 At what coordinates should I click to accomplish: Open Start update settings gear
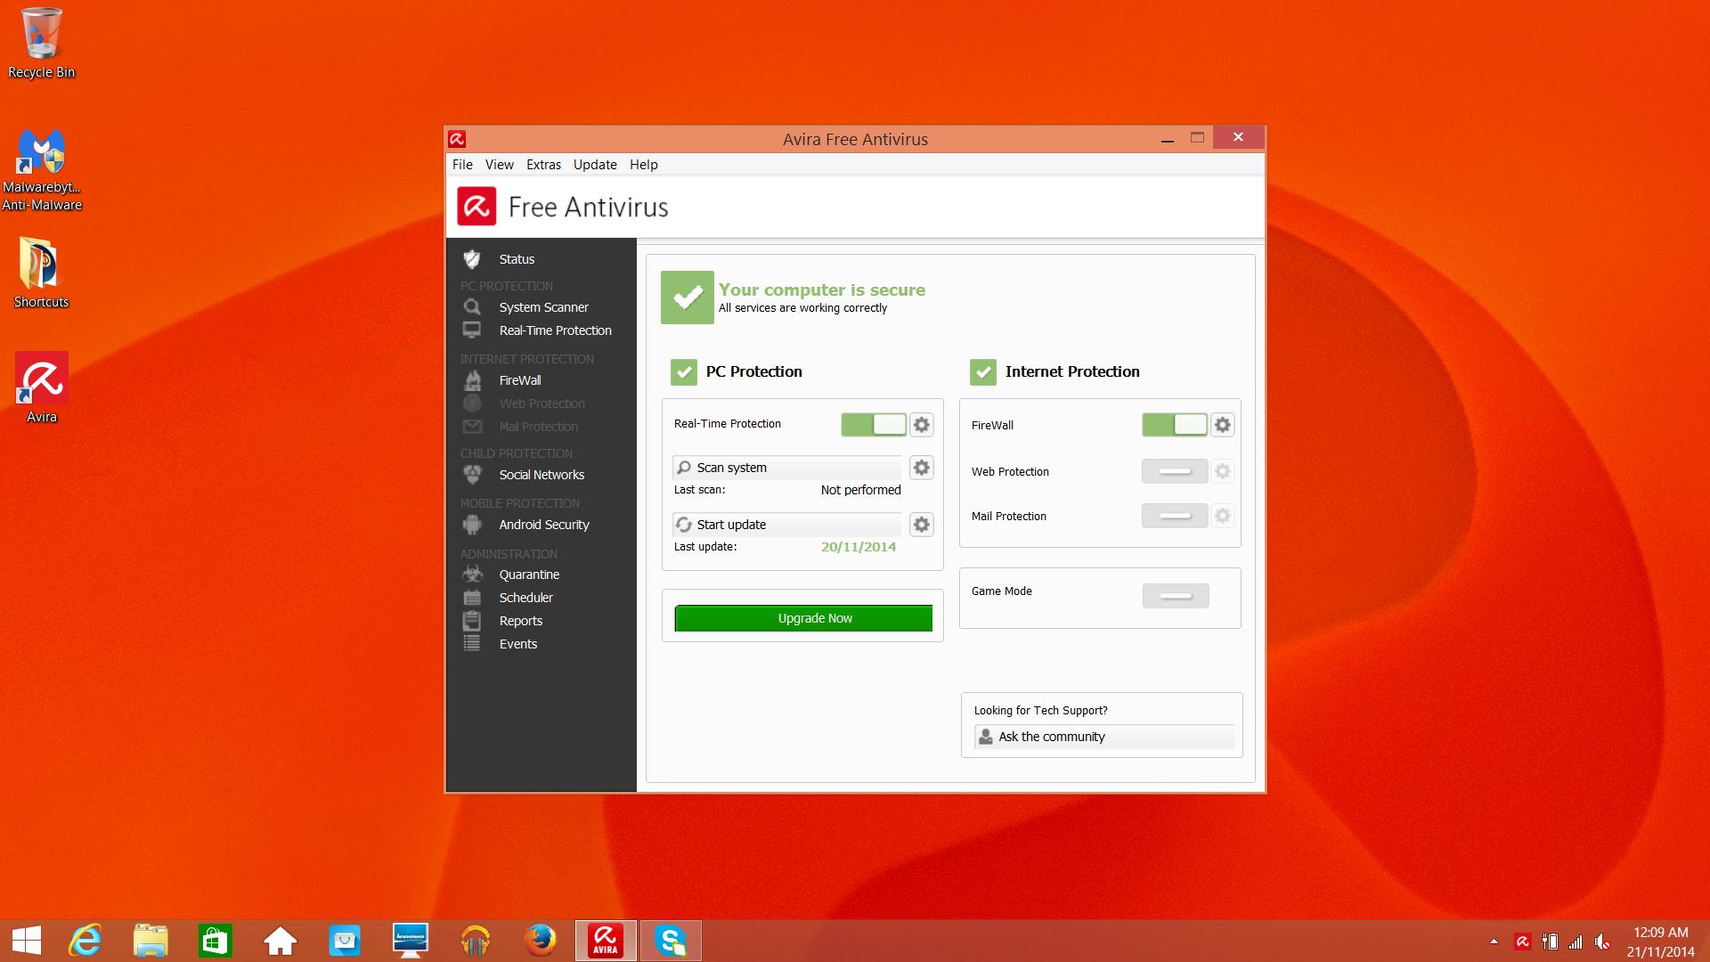click(922, 525)
